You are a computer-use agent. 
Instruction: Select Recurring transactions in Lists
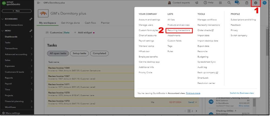(179, 30)
